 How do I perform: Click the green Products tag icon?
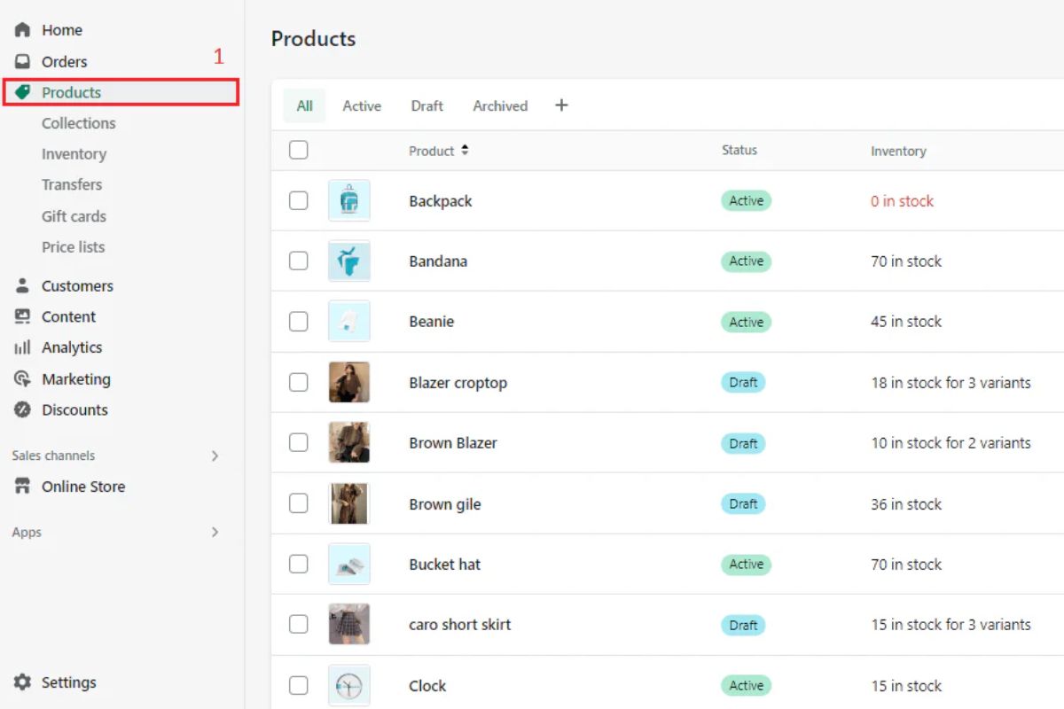[23, 92]
